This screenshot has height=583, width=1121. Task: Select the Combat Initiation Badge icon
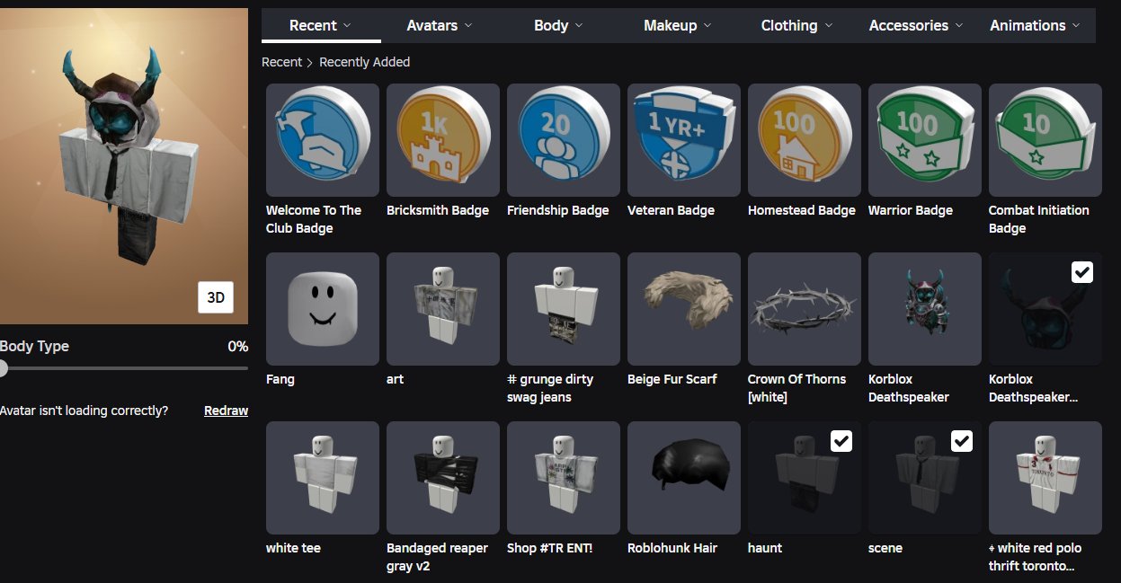click(x=1045, y=140)
